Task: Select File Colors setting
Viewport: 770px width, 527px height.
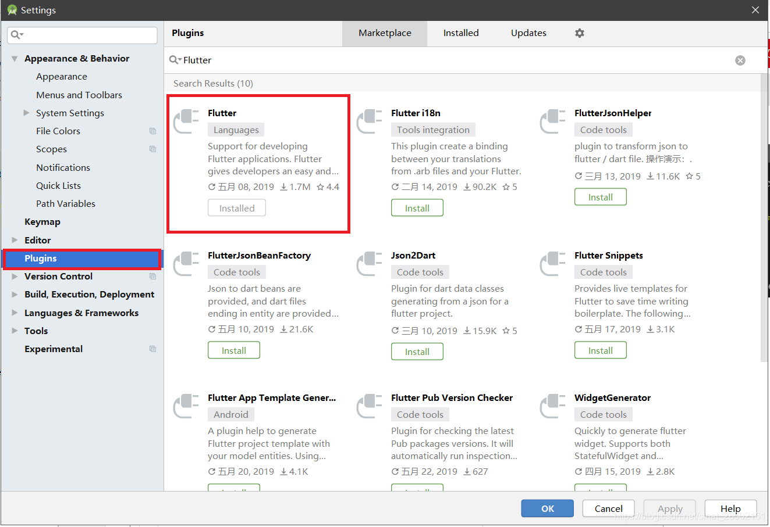Action: pos(58,131)
